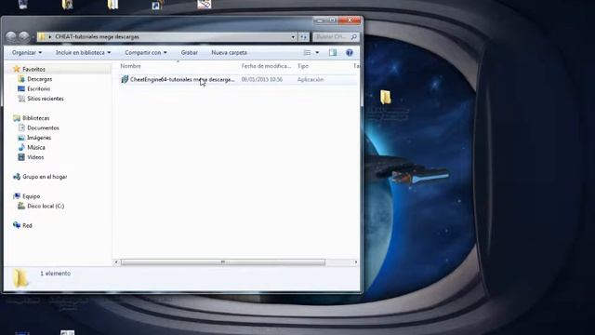595x335 pixels.
Task: Open Documentos library
Action: 44,128
